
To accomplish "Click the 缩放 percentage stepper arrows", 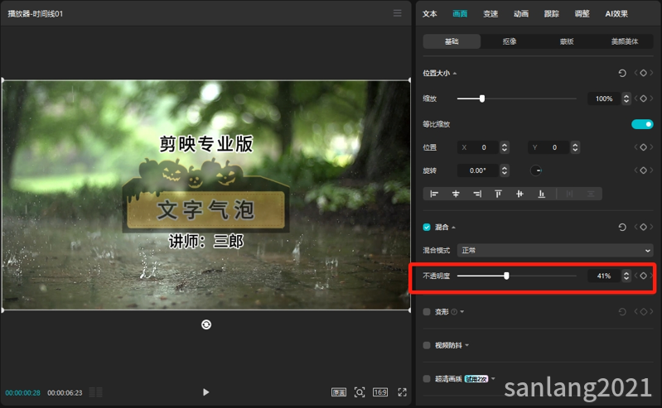I will [626, 98].
